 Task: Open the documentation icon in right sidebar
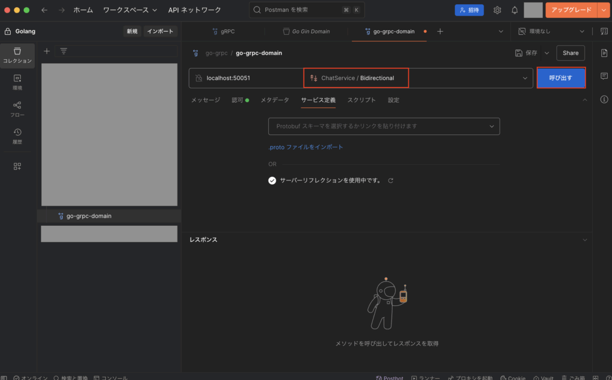click(x=604, y=53)
